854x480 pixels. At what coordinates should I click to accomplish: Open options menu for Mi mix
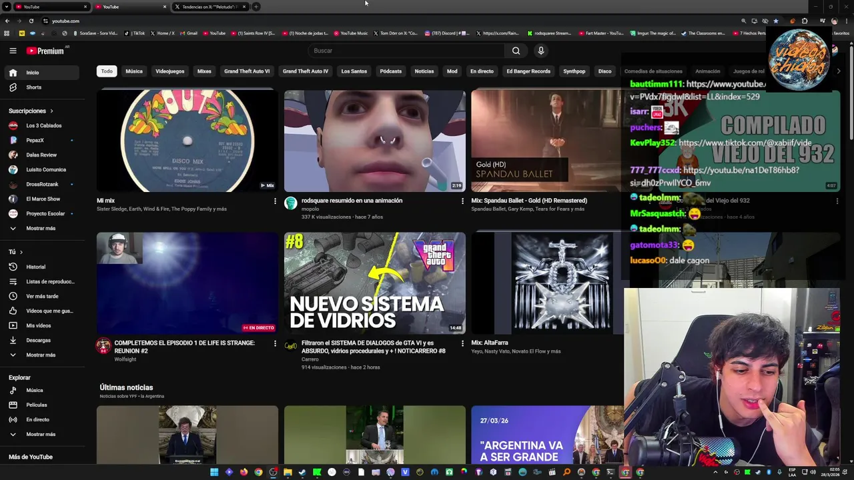coord(275,201)
